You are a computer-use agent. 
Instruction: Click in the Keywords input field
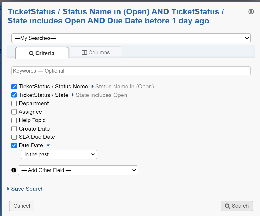pyautogui.click(x=131, y=71)
